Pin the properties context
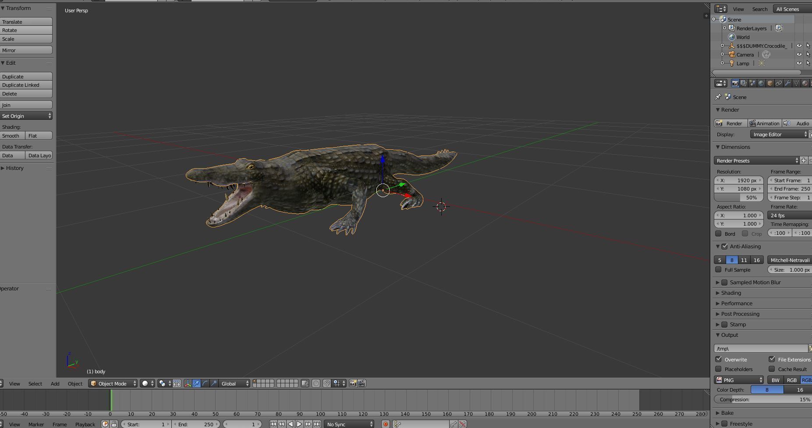This screenshot has height=428, width=812. pyautogui.click(x=718, y=97)
